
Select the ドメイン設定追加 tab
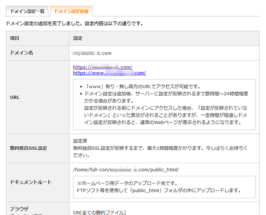click(71, 11)
